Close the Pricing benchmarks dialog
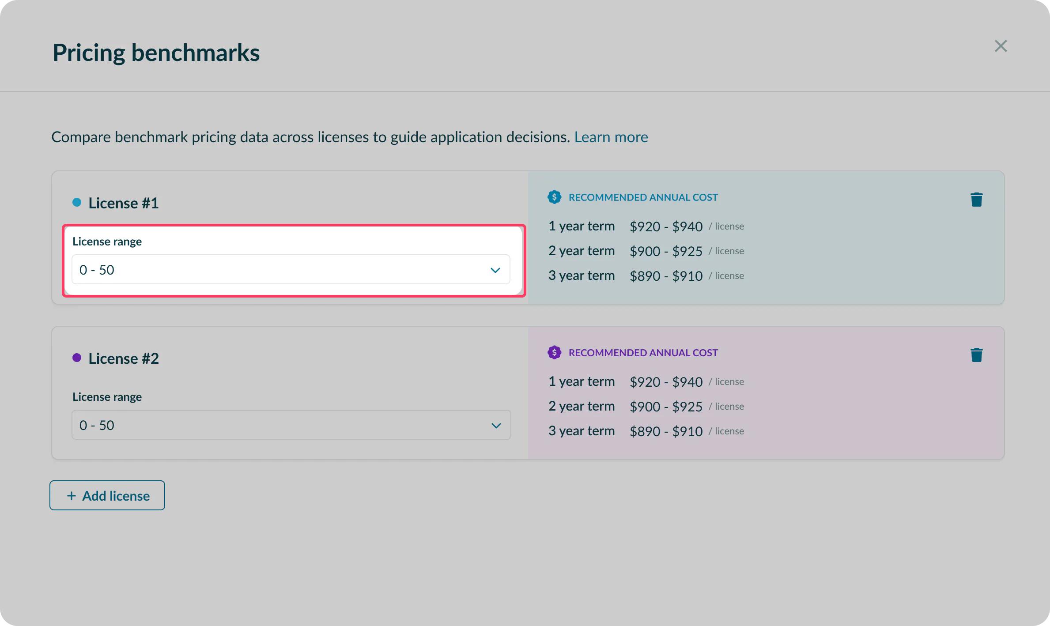Screen dimensions: 1050x626 pyautogui.click(x=1001, y=46)
